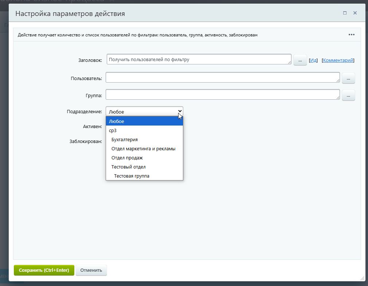The height and width of the screenshot is (286, 368).
Task: Click ellipsis button next to Группа field
Action: [x=348, y=96]
